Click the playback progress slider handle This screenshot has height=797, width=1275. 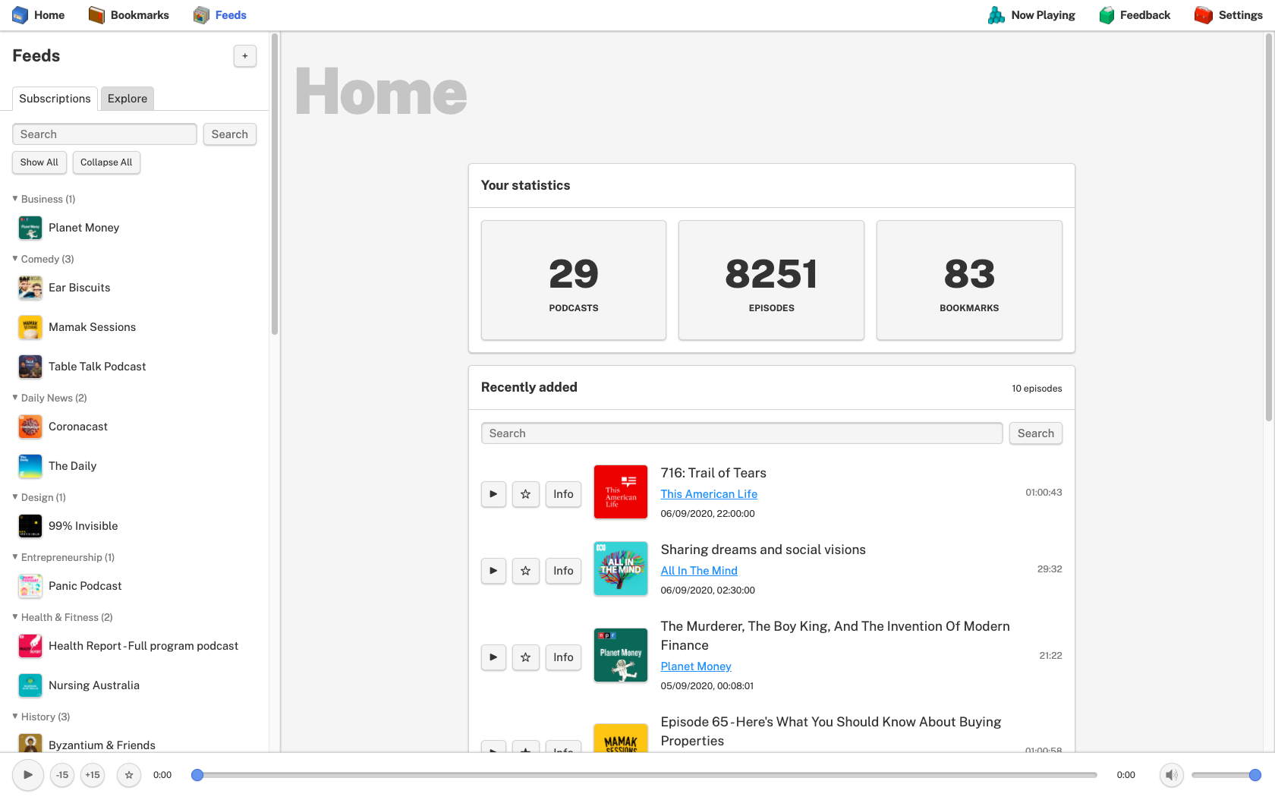pyautogui.click(x=197, y=775)
